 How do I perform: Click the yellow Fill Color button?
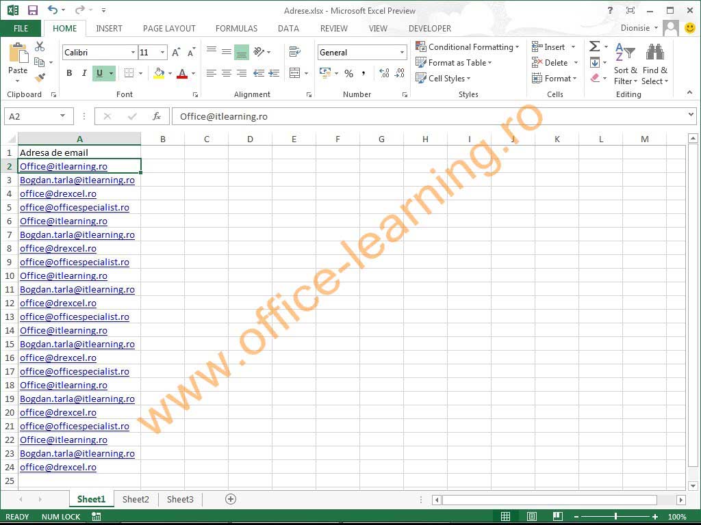(159, 73)
